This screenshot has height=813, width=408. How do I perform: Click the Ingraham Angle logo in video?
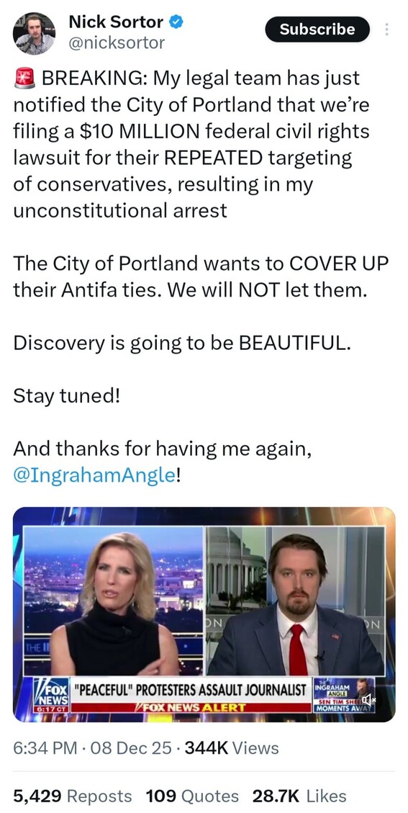(x=331, y=688)
